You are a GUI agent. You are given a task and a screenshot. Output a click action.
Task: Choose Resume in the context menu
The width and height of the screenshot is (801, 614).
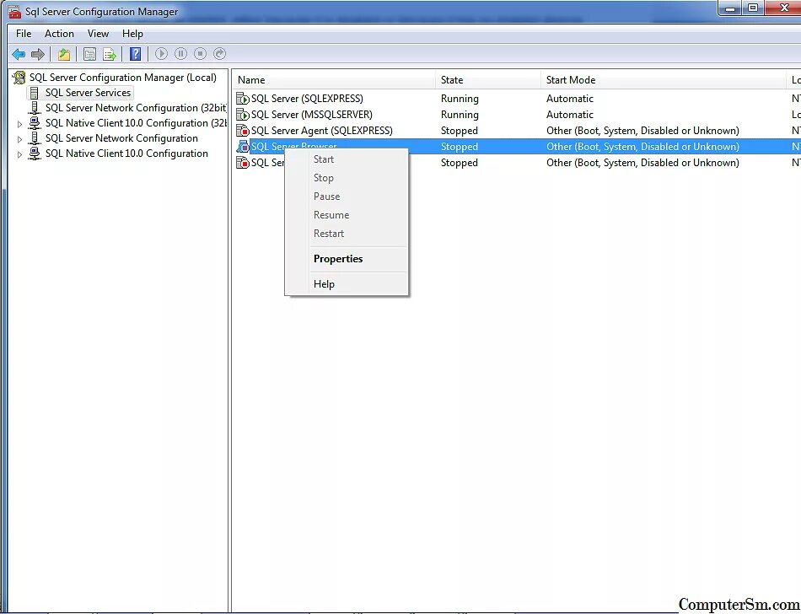[331, 215]
